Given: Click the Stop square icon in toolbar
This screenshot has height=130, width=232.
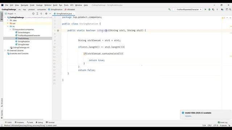Looking at the screenshot, I should [x=217, y=9].
